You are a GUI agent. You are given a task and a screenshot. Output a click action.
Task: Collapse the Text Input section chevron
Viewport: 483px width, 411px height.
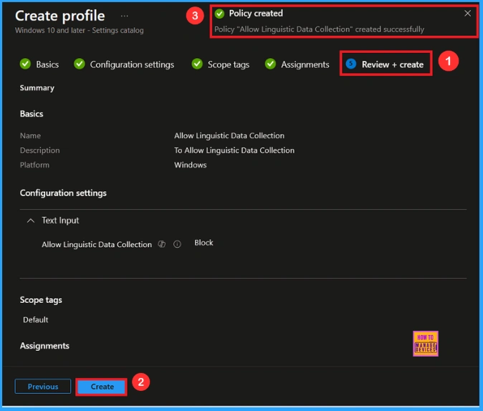click(30, 221)
